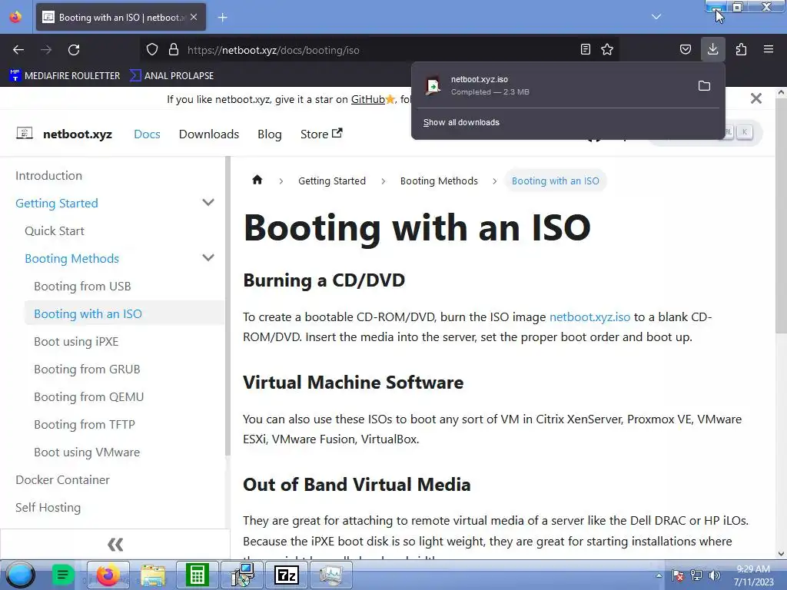This screenshot has height=590, width=787.
Task: Open the Blog navigation item
Action: point(270,134)
